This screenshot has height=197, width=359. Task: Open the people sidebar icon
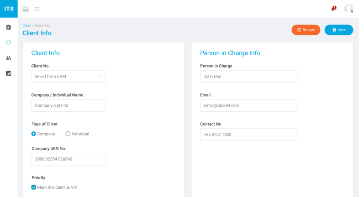9,58
